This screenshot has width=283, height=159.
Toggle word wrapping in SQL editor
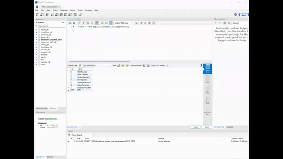[154, 23]
